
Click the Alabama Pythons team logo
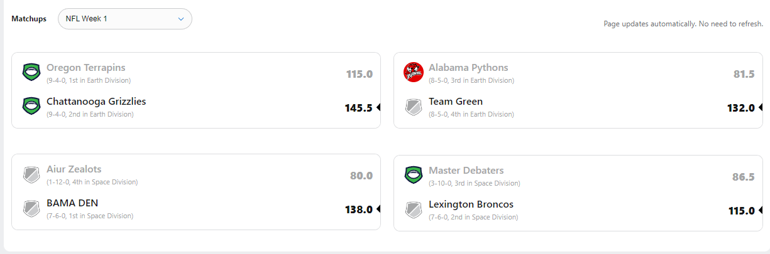414,72
